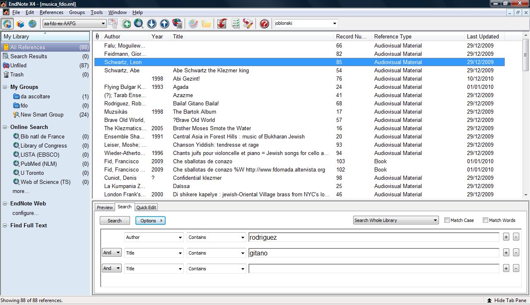This screenshot has width=530, height=305.
Task: Open the Search Whole Library dropdown
Action: 396,220
